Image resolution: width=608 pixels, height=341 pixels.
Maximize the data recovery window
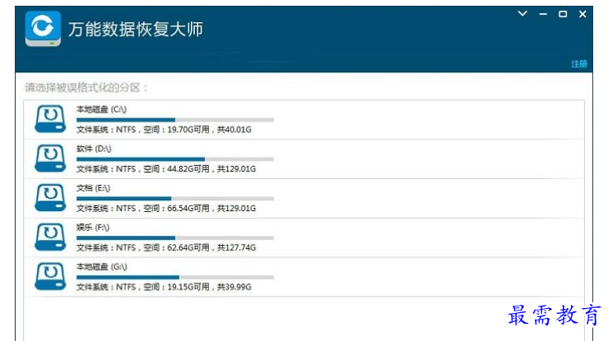(x=563, y=14)
